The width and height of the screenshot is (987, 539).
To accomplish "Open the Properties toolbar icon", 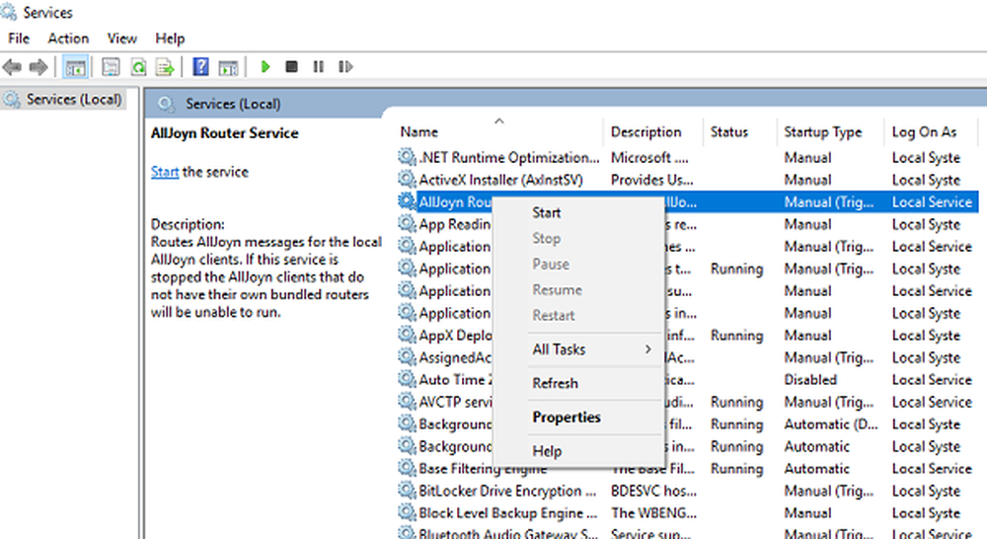I will [111, 67].
